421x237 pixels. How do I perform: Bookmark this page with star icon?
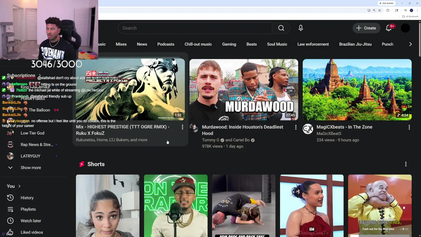coord(380,10)
